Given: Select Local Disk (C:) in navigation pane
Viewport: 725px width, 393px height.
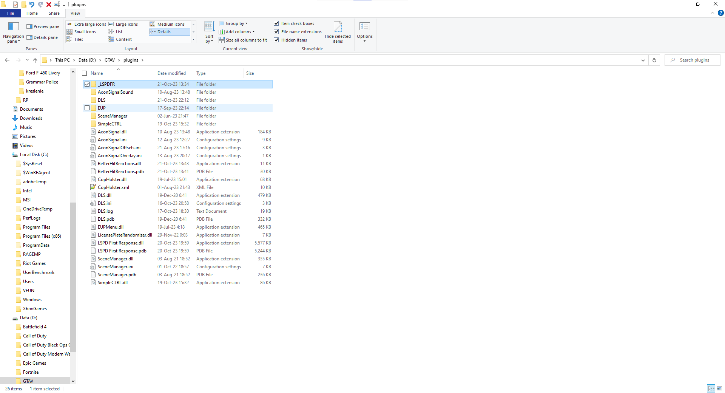Looking at the screenshot, I should [x=34, y=155].
